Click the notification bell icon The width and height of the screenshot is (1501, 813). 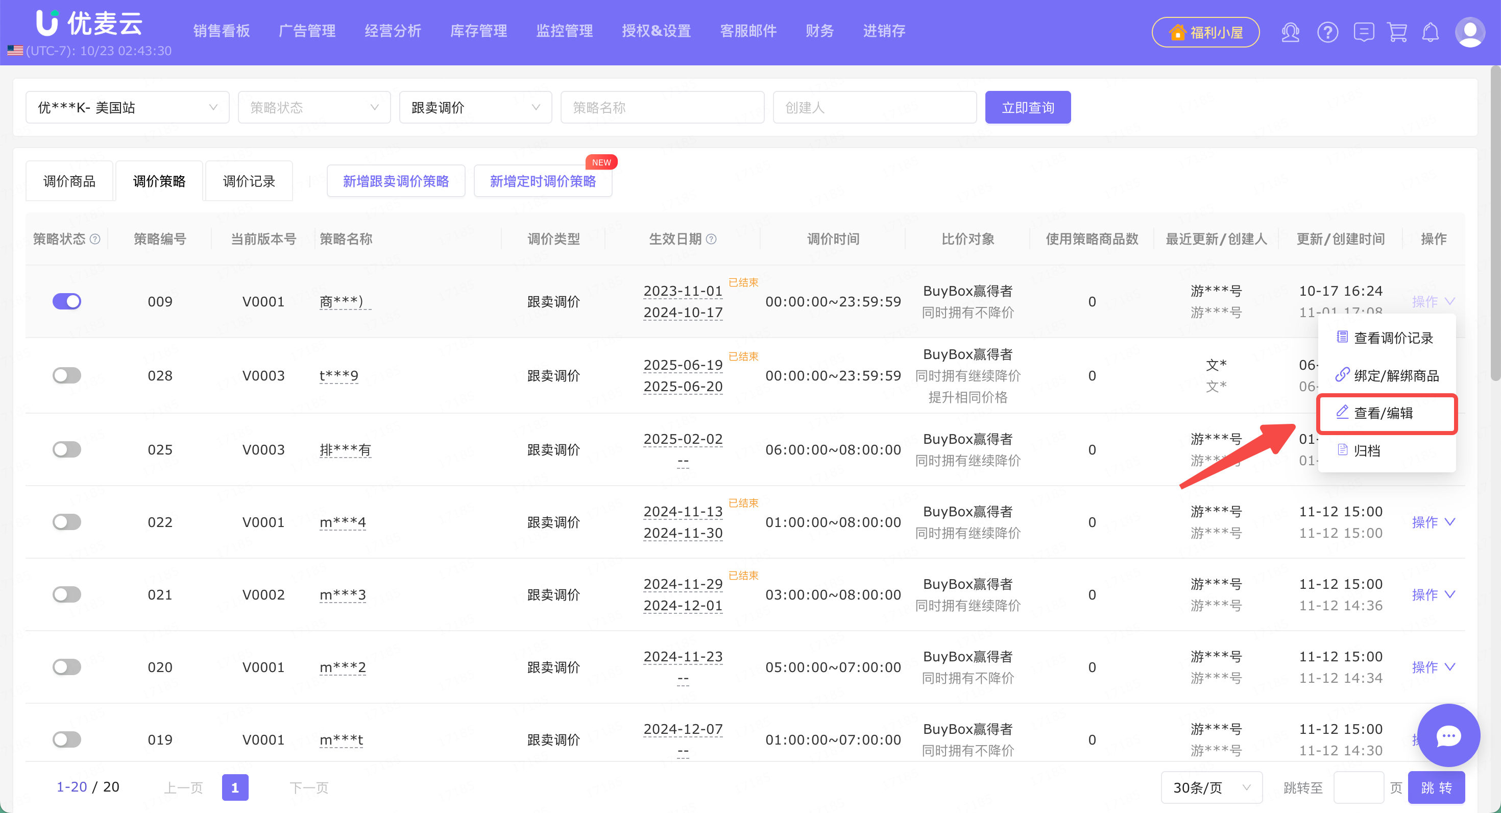click(x=1431, y=32)
